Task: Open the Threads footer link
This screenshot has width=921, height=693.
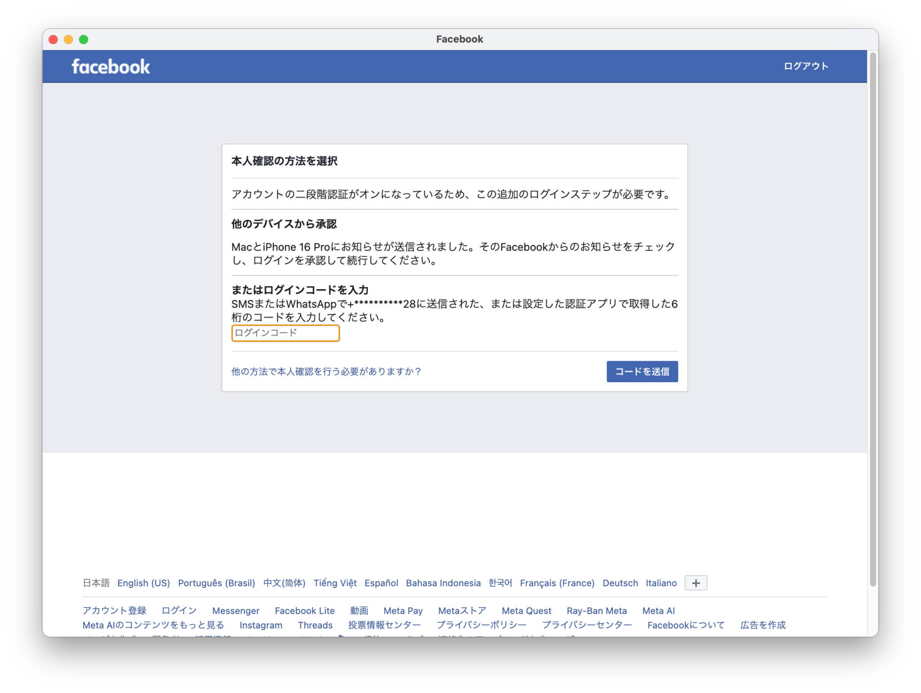Action: (x=315, y=625)
